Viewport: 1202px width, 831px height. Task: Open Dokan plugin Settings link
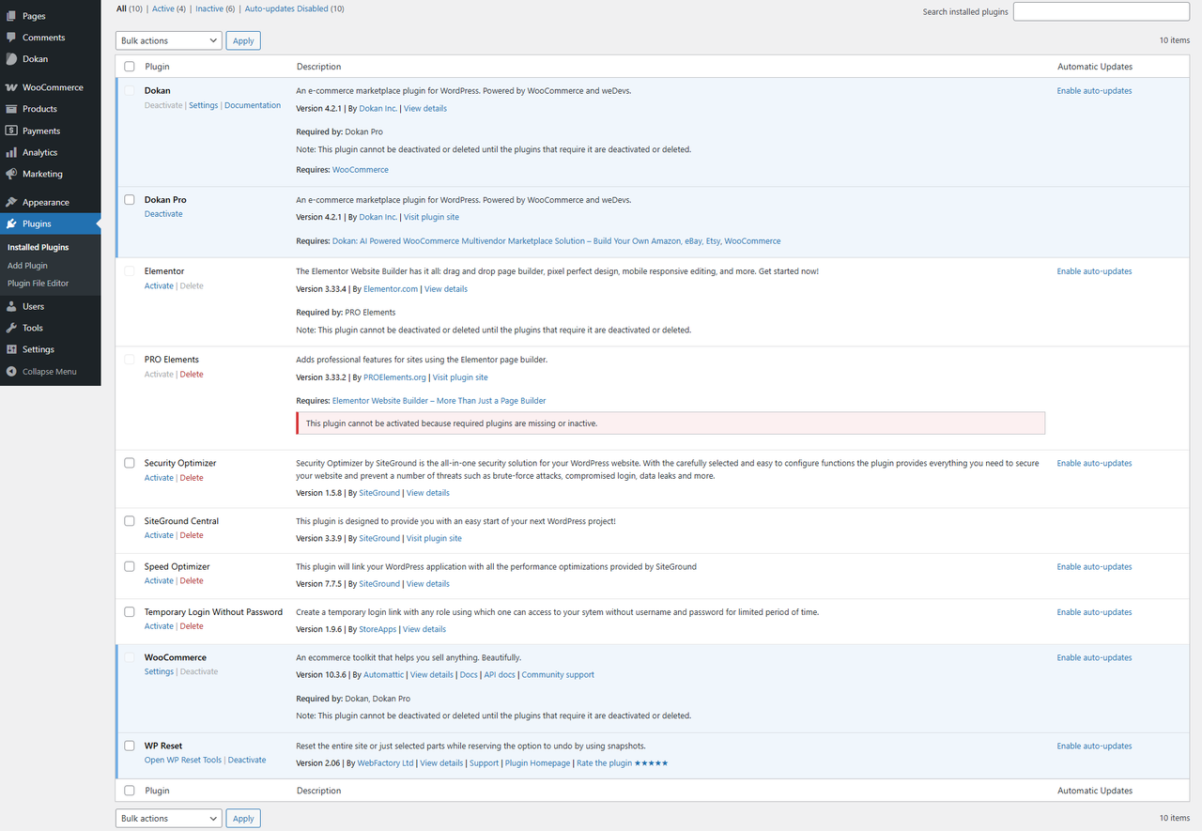pos(203,105)
